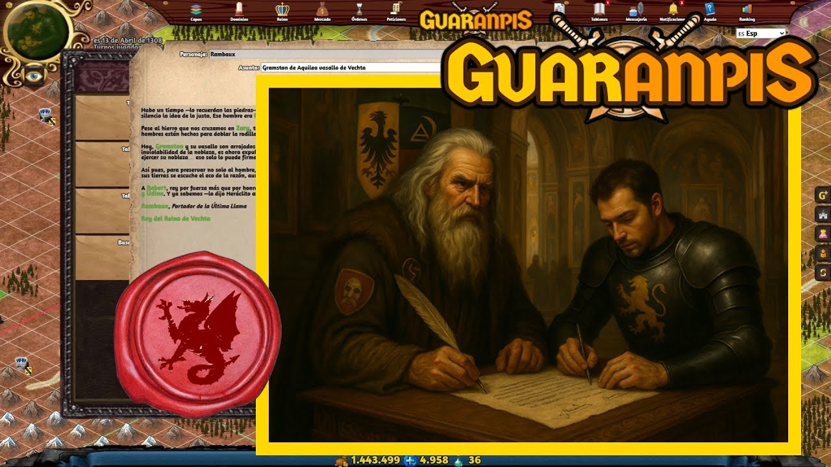Open the Tablones book icon
This screenshot has width=831, height=467.
599,12
